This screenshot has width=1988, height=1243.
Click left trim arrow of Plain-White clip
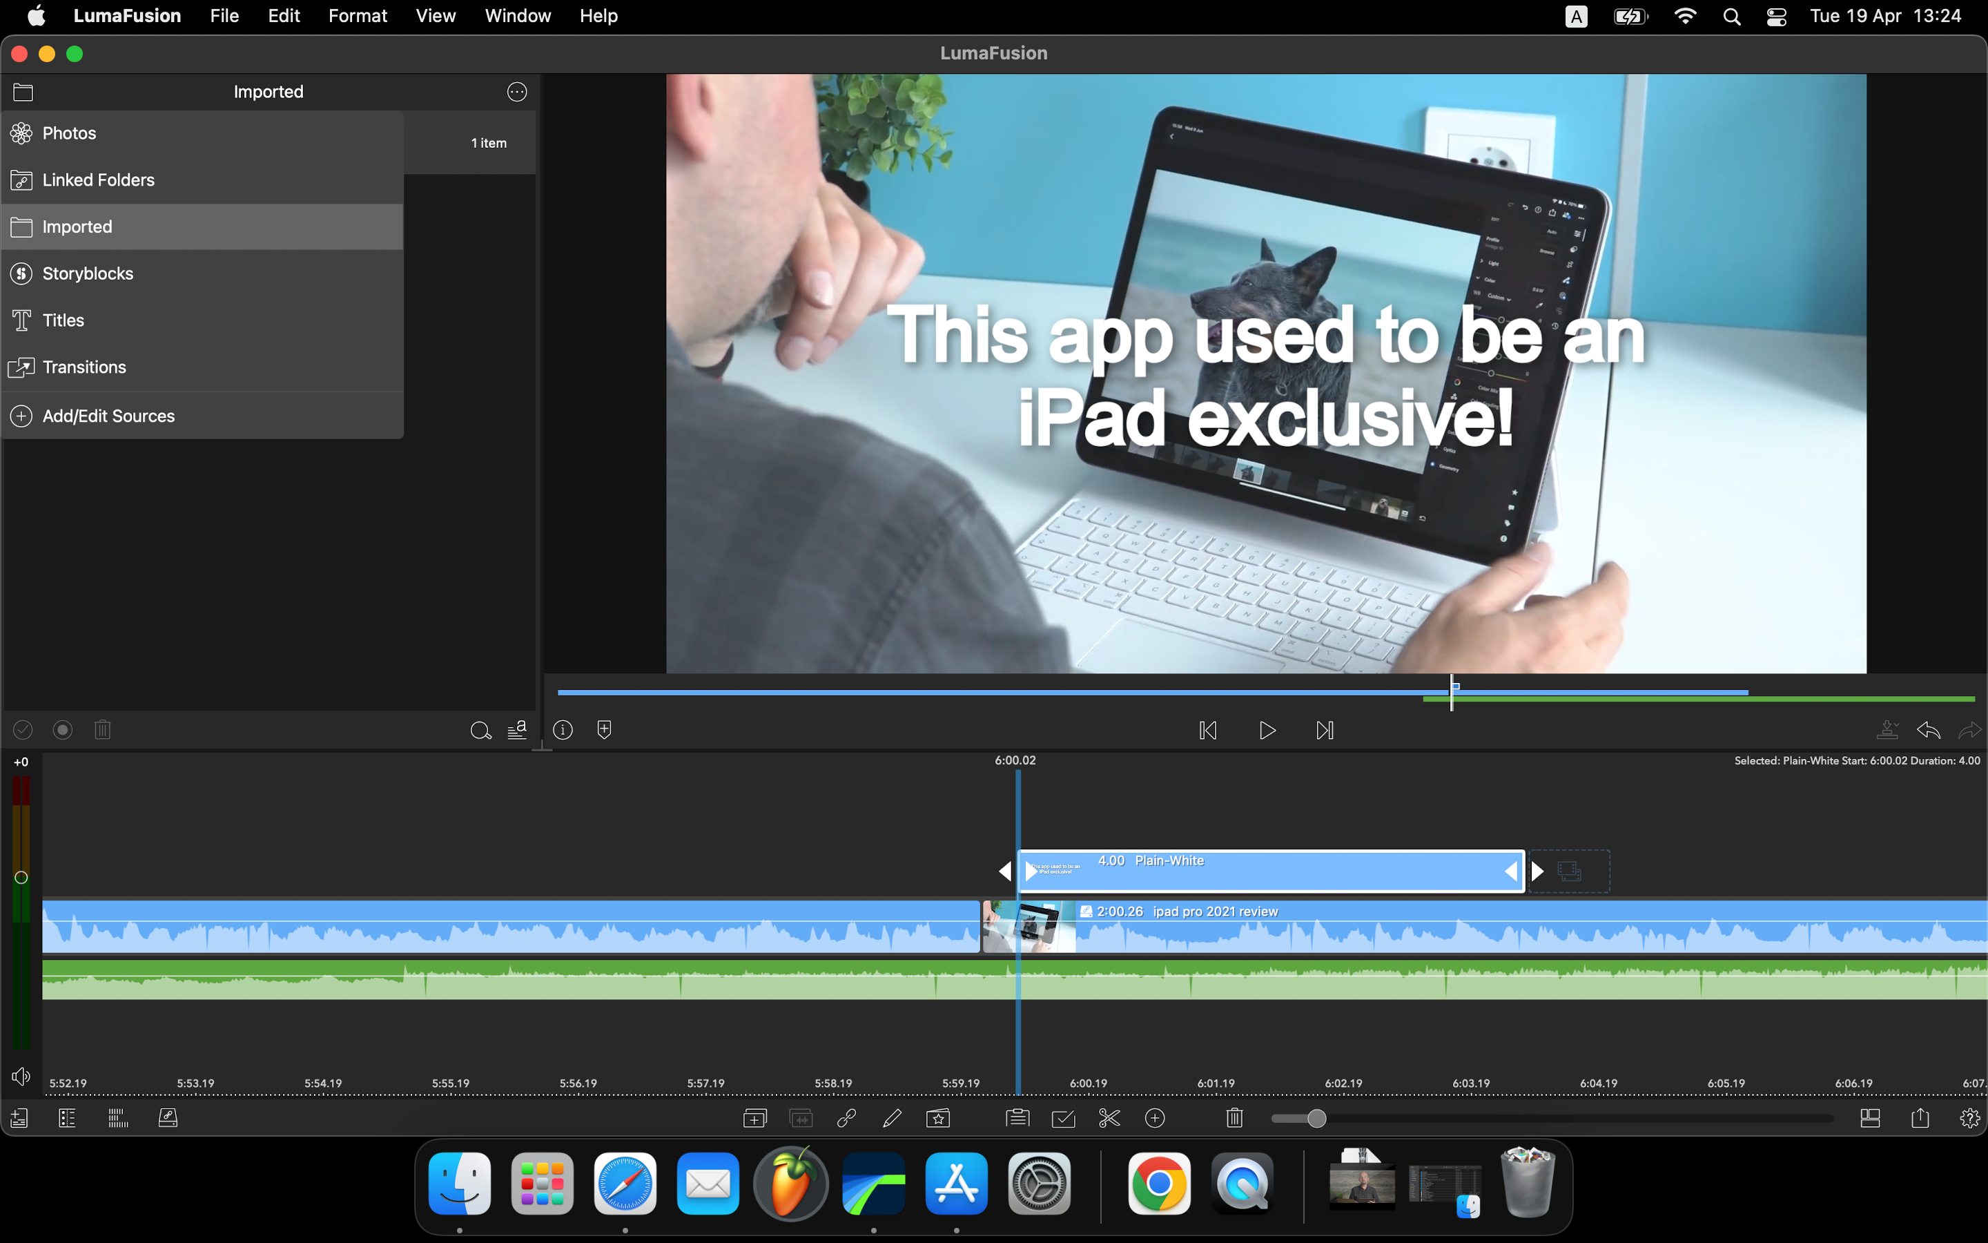coord(1004,871)
